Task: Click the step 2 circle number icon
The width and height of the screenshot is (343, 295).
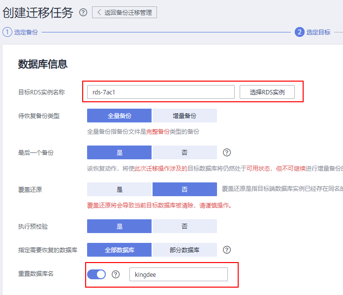Action: pyautogui.click(x=300, y=32)
